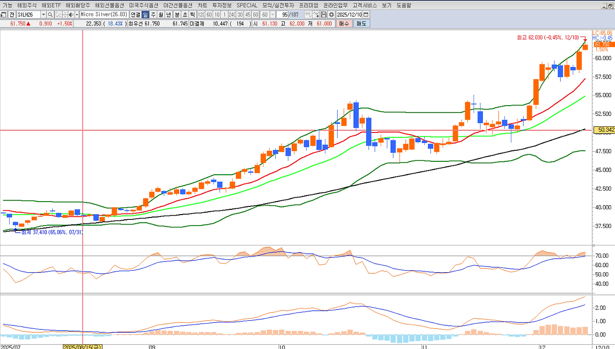Viewport: 615px width, 349px height.
Task: Click the speaker sound icon
Action: [x=71, y=14]
